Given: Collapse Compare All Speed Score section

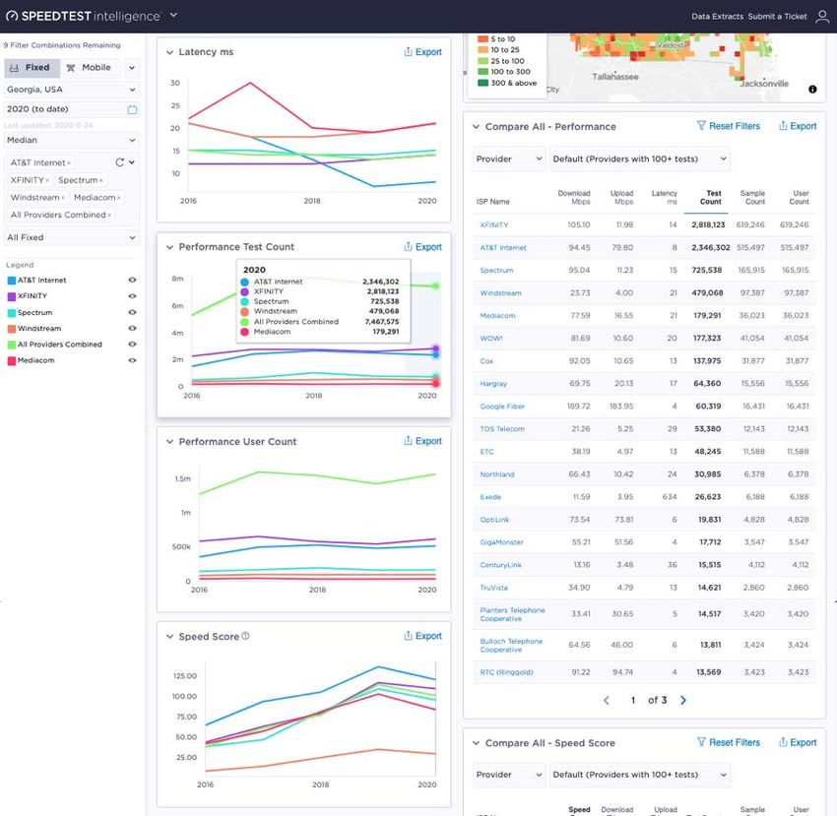Looking at the screenshot, I should tap(477, 743).
